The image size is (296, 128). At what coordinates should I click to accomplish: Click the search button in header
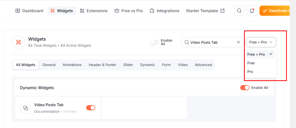coord(239,11)
